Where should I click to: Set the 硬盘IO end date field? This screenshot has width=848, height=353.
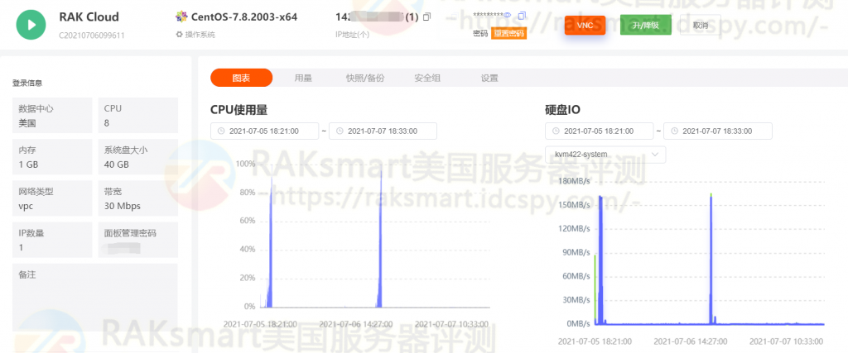718,131
